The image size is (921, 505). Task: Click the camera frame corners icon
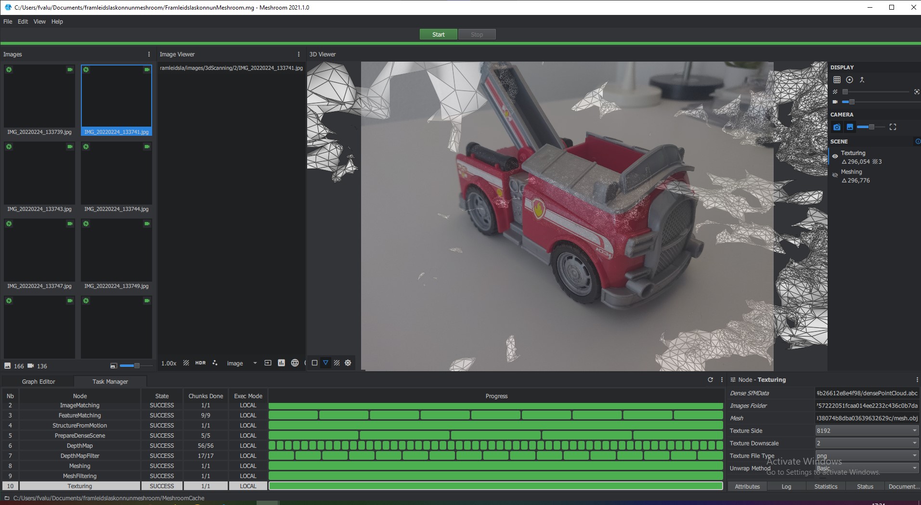pyautogui.click(x=893, y=127)
